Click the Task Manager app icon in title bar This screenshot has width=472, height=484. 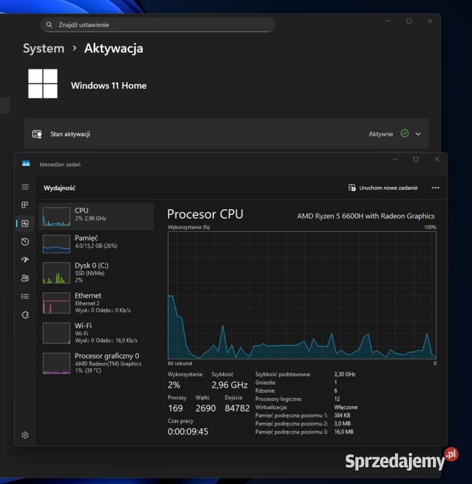(26, 163)
